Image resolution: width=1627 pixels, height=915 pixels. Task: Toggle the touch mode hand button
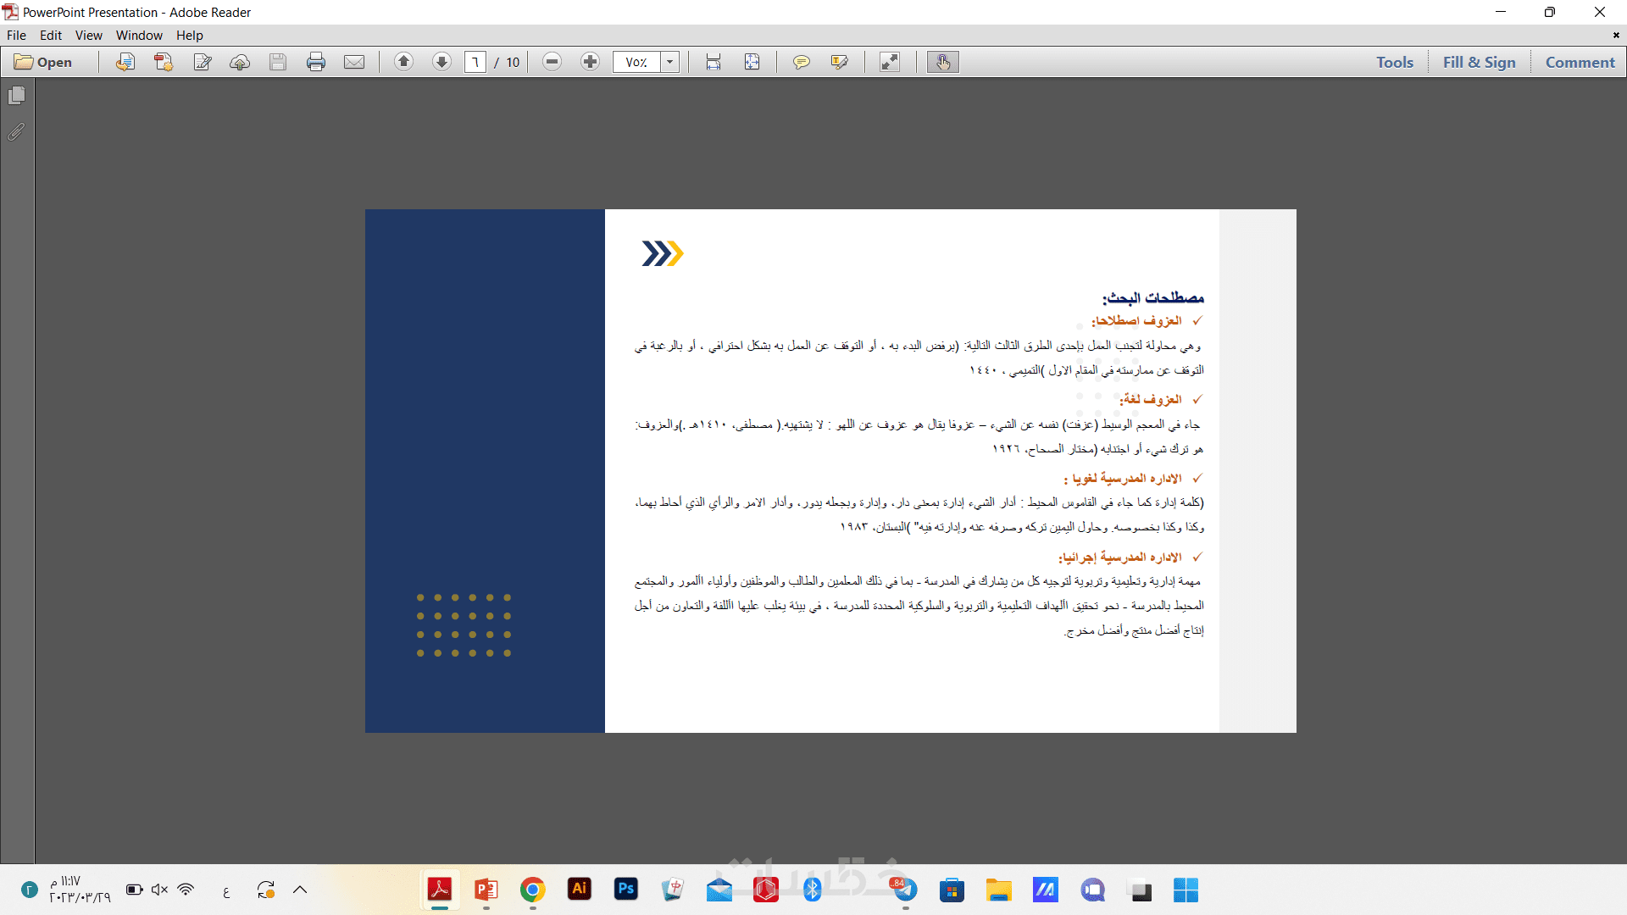tap(943, 62)
